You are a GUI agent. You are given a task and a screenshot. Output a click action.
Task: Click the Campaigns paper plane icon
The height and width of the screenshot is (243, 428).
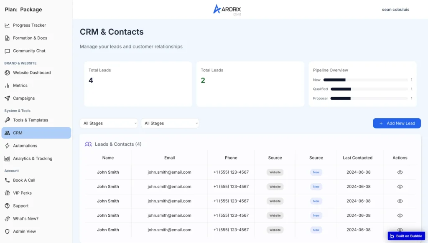tap(8, 99)
